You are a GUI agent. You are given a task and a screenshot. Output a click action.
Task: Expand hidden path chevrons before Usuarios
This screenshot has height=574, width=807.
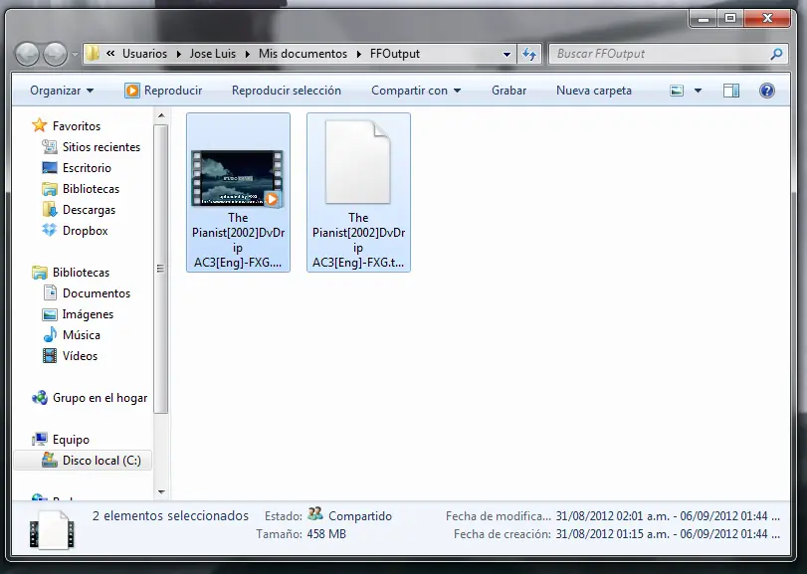pos(110,54)
